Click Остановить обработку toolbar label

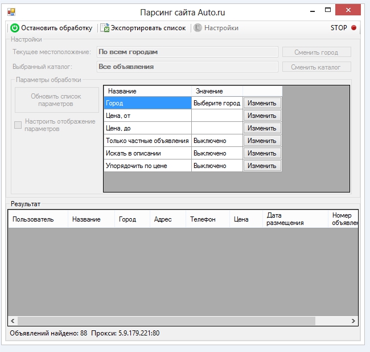tap(56, 28)
